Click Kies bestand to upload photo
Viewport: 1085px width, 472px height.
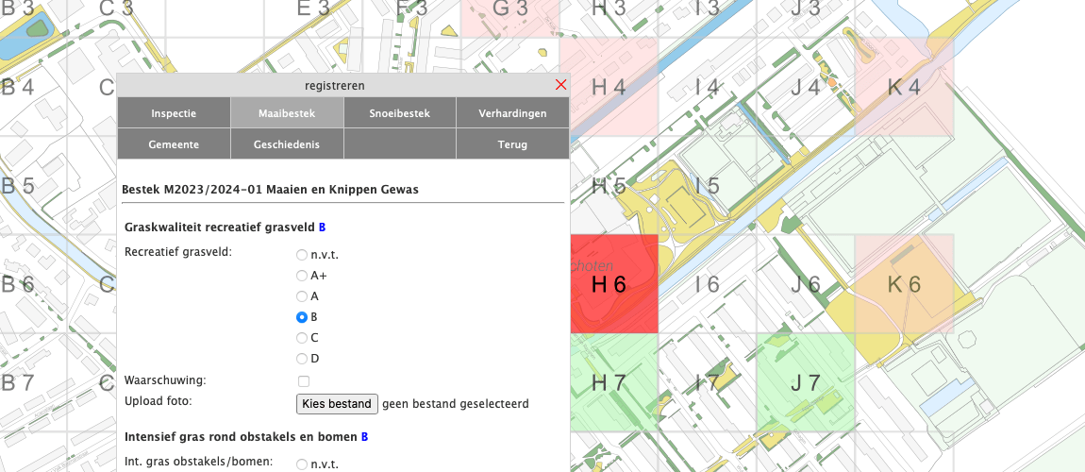click(337, 404)
